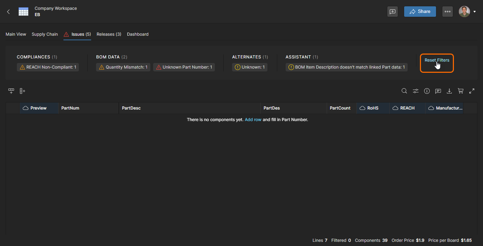Open the Releases (3) tab
483x246 pixels.
click(109, 34)
